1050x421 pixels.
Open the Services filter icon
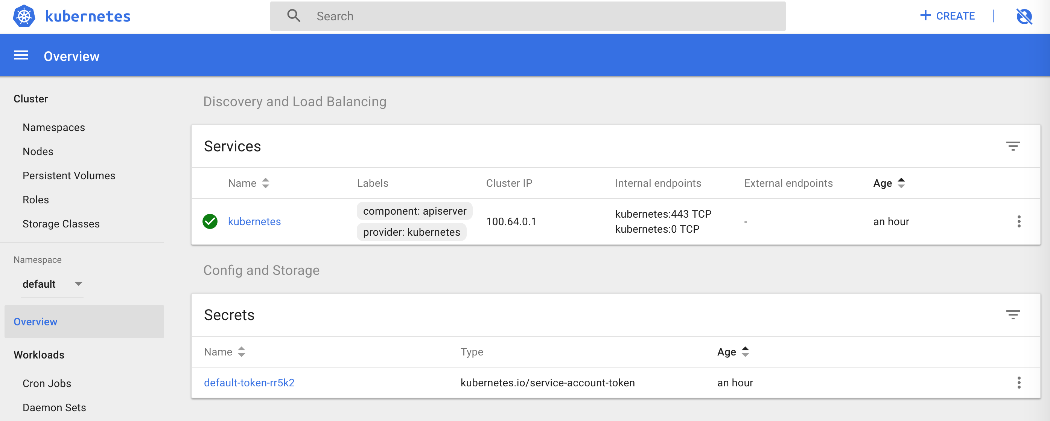[1012, 146]
